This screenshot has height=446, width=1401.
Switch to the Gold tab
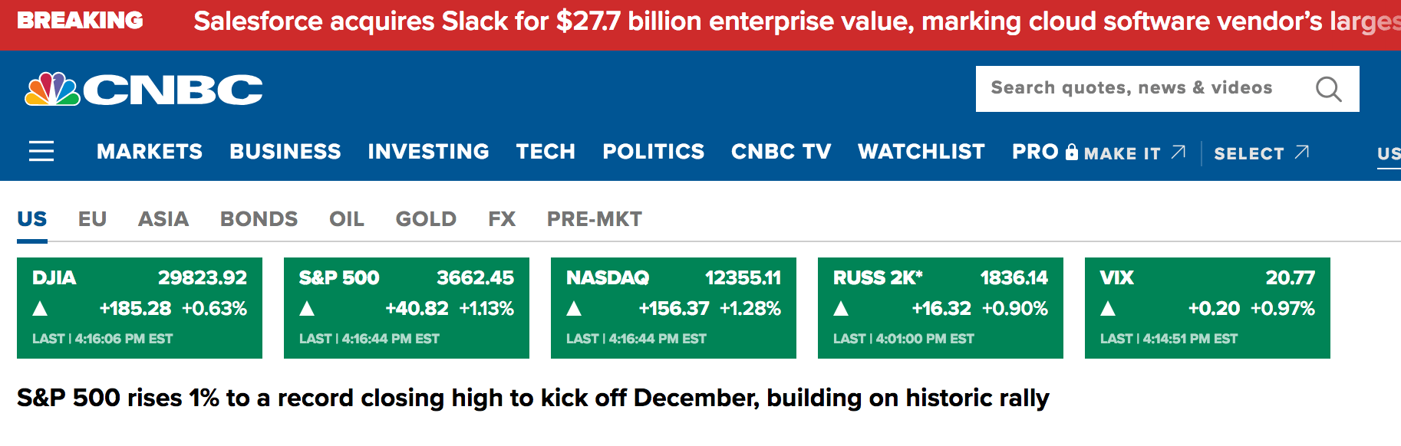426,219
